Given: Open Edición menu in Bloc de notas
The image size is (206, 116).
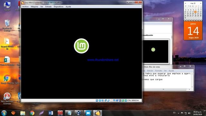Looking at the screenshot, I should click(150, 71).
